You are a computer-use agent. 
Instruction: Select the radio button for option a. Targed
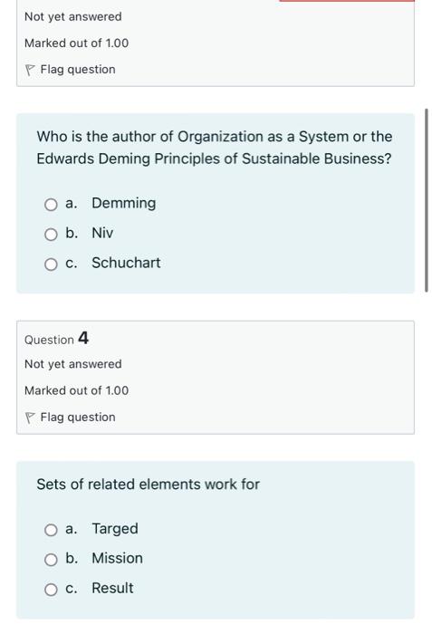click(51, 530)
